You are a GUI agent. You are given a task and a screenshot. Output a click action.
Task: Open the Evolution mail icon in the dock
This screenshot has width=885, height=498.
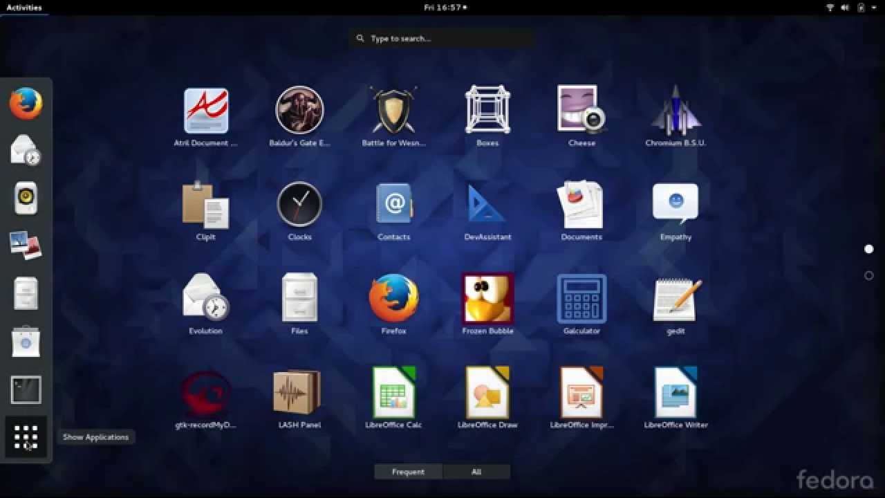coord(26,151)
